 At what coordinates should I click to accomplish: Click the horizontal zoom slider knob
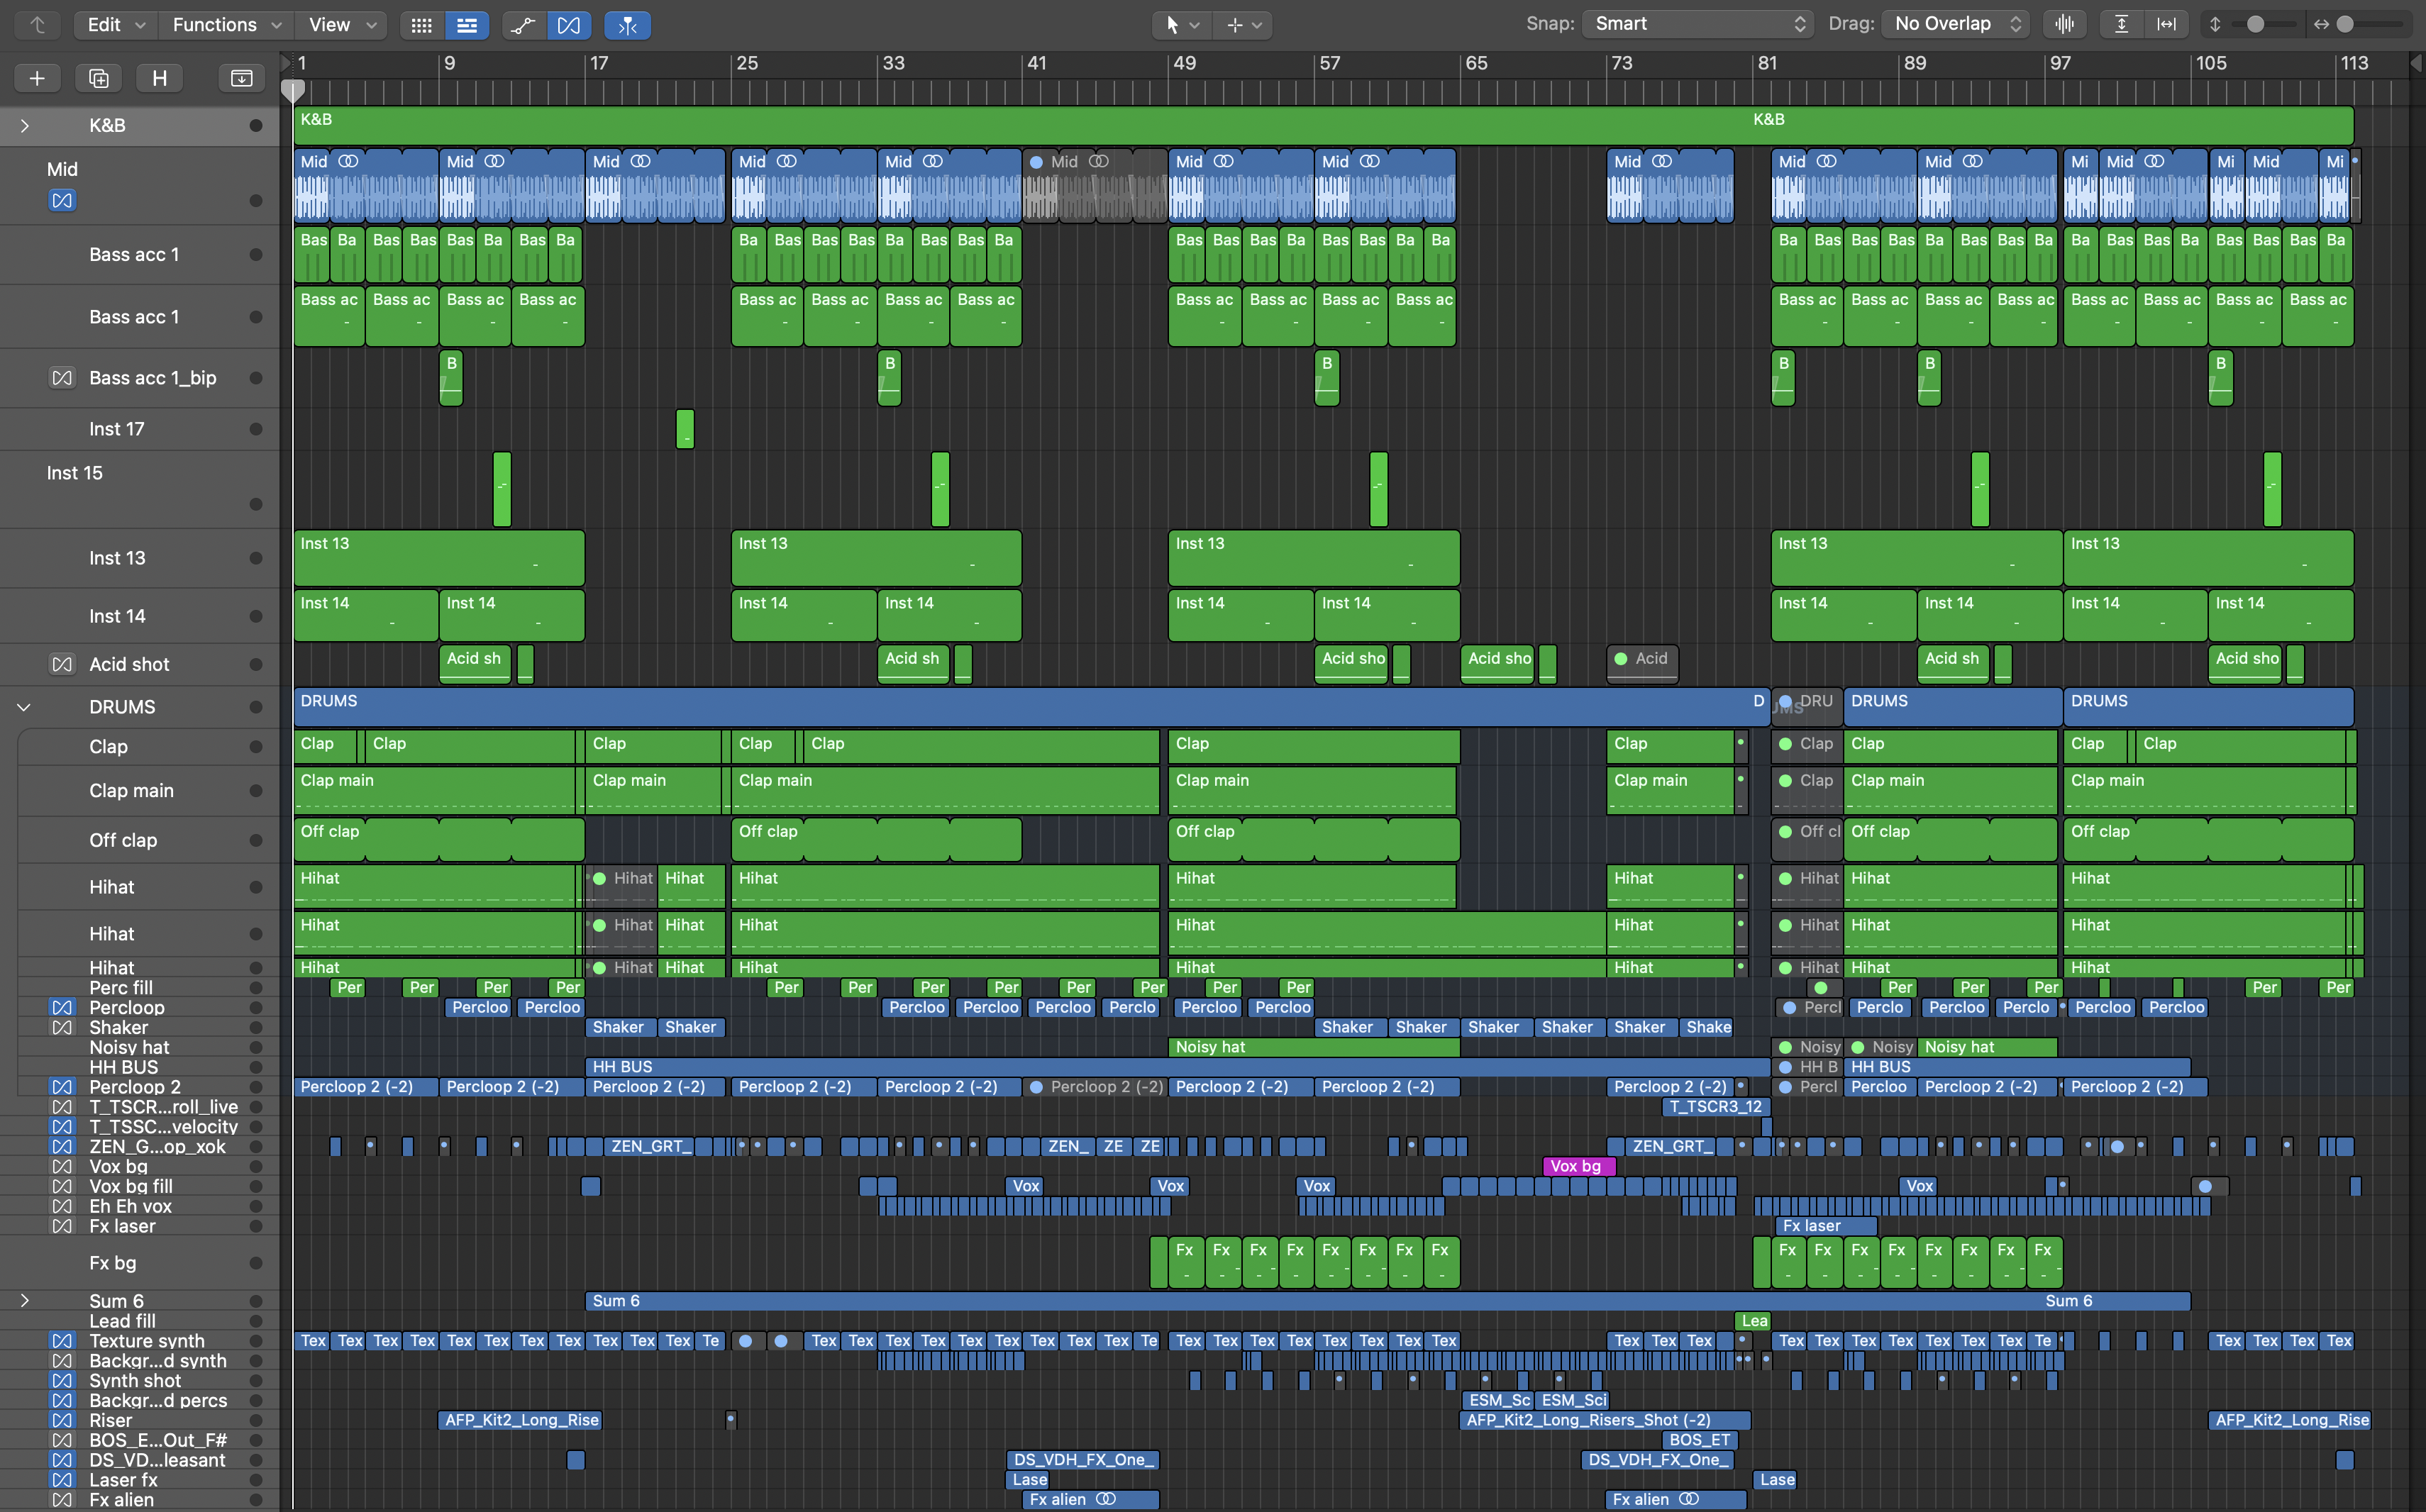point(2345,24)
